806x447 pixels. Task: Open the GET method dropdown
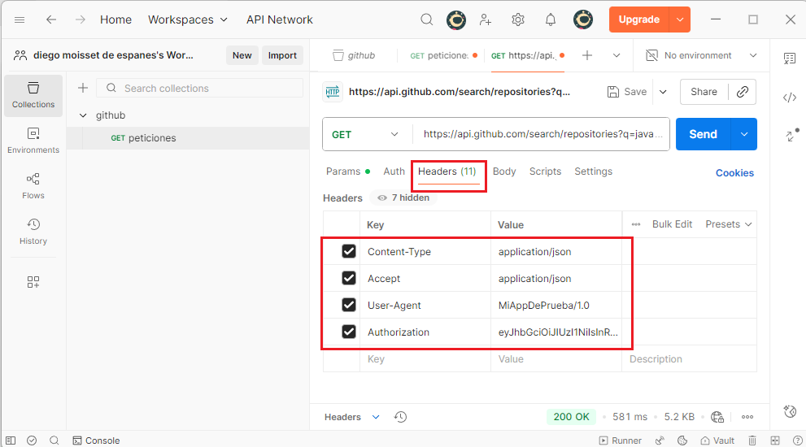[366, 134]
